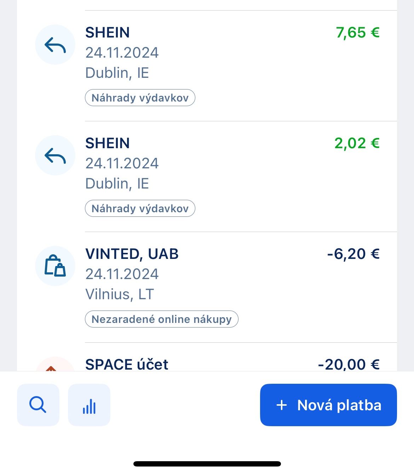Viewport: 414px width, 475px height.
Task: Open the SHEIN transaction title with 2,02 €
Action: (x=108, y=143)
